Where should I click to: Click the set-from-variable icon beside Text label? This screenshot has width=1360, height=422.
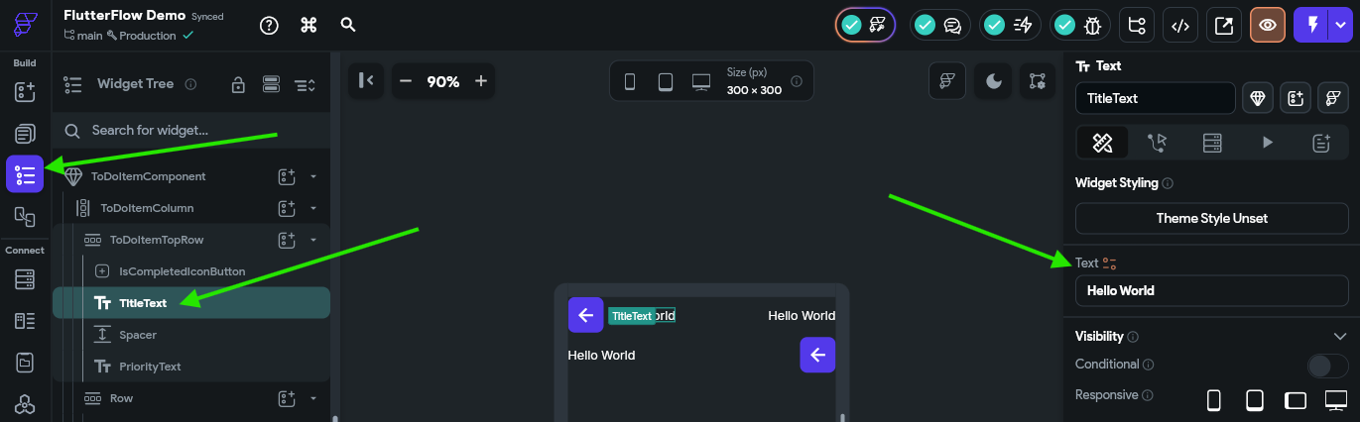tap(1110, 264)
